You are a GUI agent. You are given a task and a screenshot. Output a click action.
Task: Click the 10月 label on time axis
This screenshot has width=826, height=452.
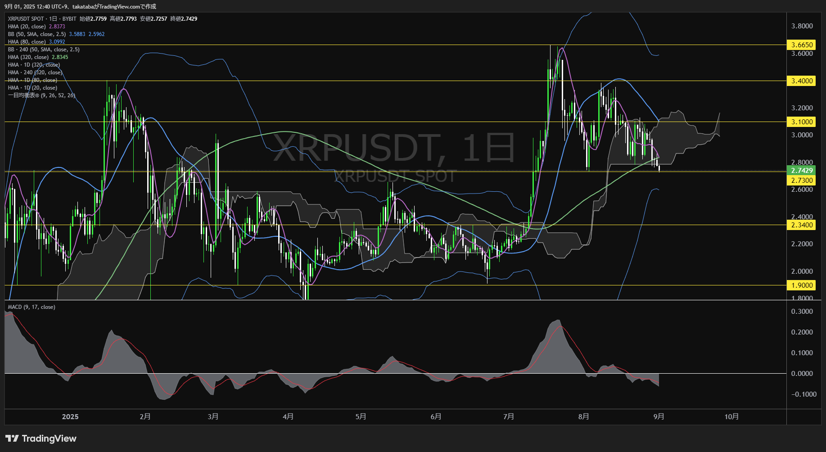(x=731, y=416)
